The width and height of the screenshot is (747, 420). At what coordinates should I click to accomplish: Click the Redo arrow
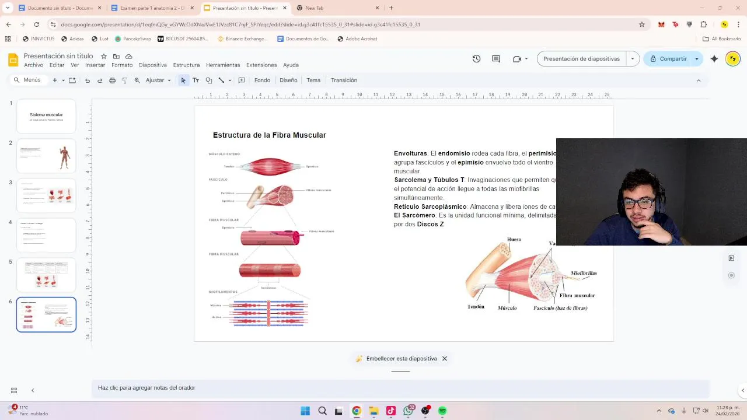(x=100, y=80)
